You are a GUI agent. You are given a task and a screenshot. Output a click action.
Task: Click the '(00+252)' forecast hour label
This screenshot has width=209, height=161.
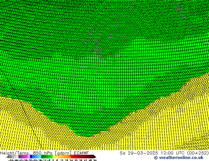[198, 153]
